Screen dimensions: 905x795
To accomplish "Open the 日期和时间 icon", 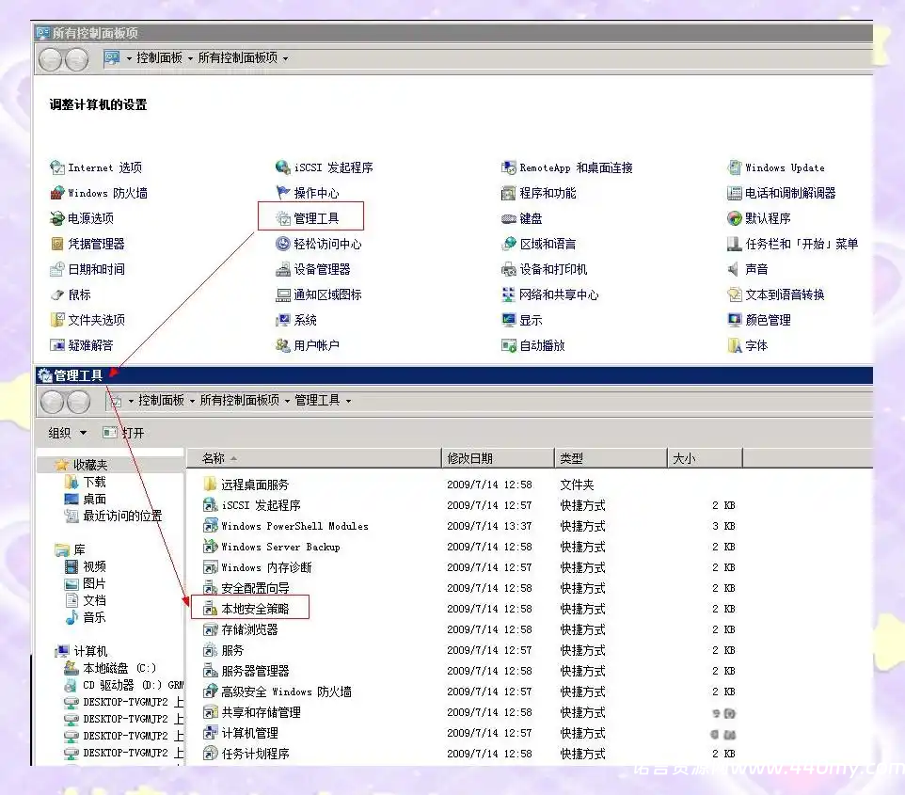I will [57, 270].
